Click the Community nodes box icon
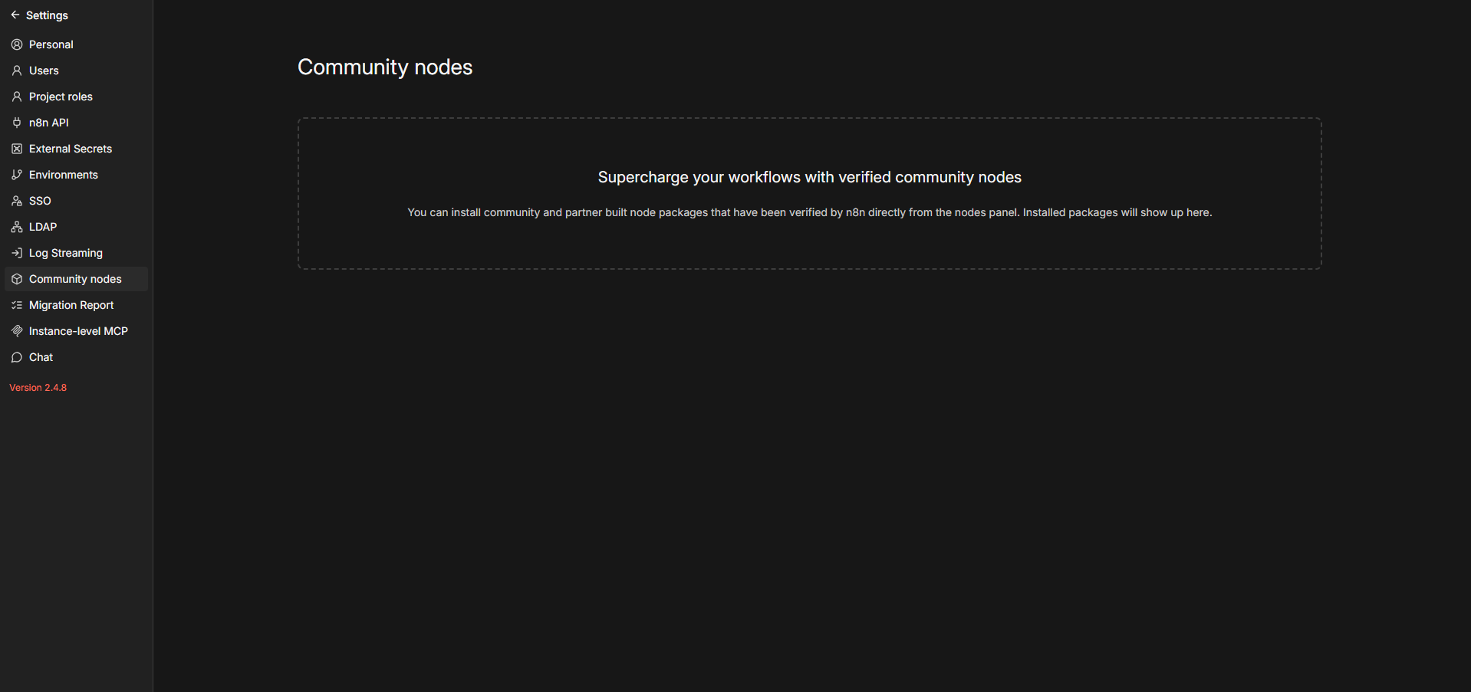Viewport: 1471px width, 692px height. coord(17,279)
